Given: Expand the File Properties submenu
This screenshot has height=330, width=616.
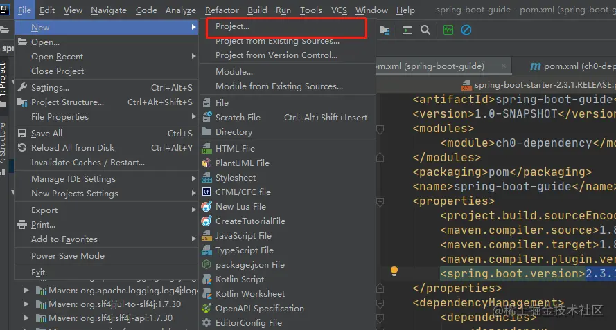Looking at the screenshot, I should (x=106, y=116).
